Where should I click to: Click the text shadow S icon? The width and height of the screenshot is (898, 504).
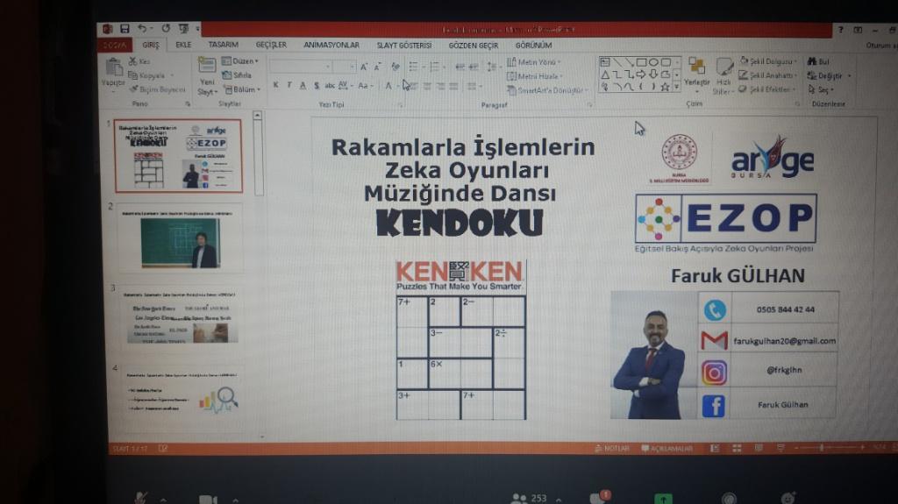(317, 85)
